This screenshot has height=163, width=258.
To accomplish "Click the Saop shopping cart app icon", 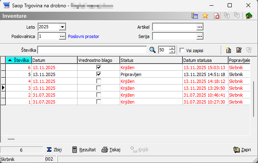I will 6,5.
